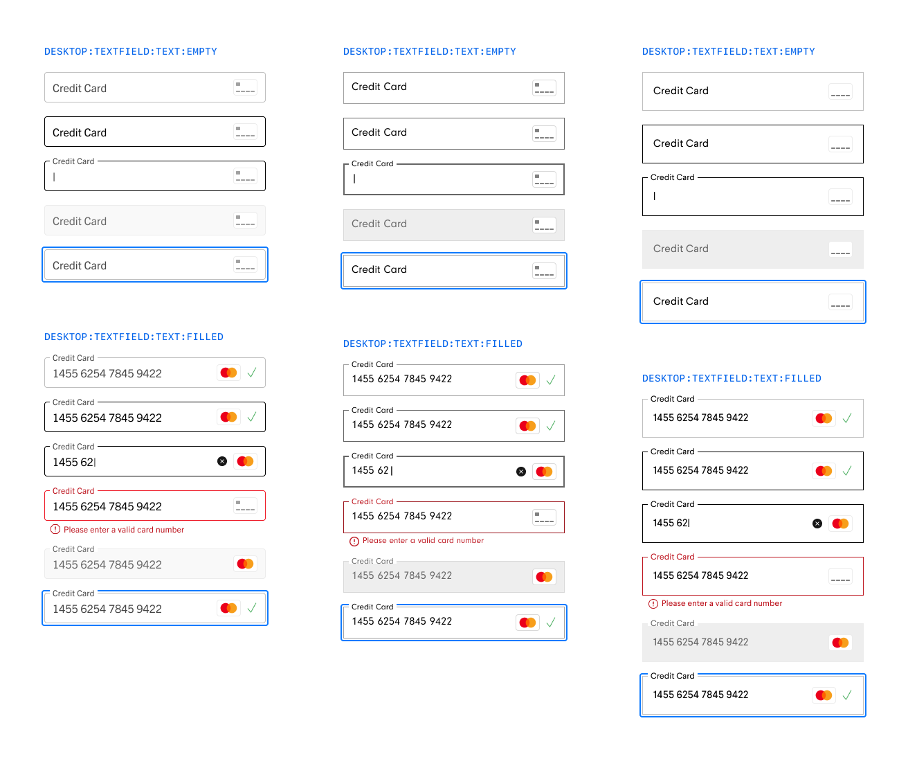
Task: Click the 'Credit Card' placeholder in right column's topmost empty field
Action: coord(681,91)
